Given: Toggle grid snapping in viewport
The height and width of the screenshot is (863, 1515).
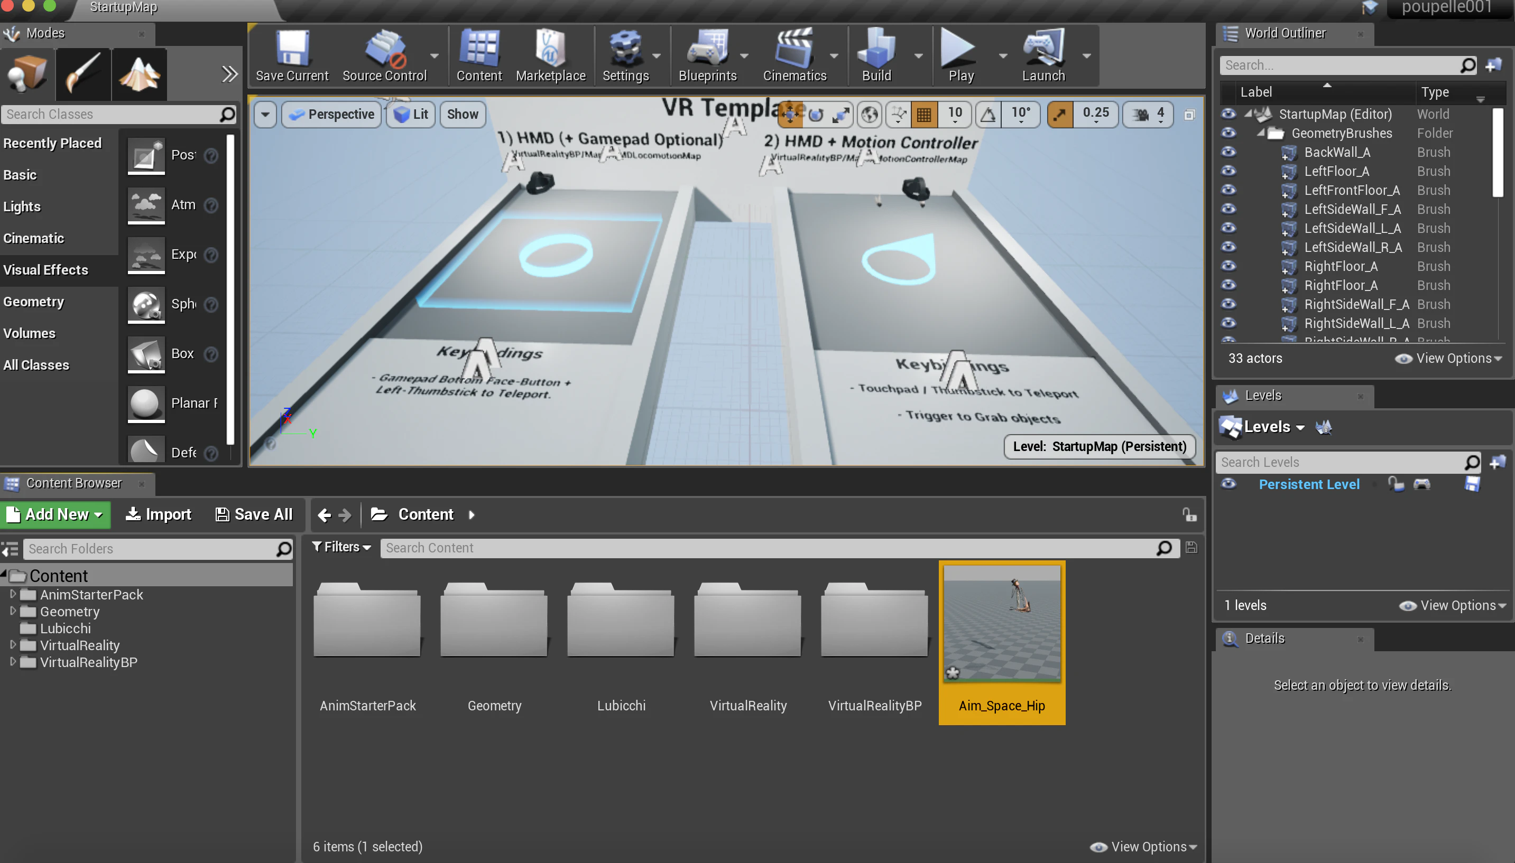Looking at the screenshot, I should [923, 115].
